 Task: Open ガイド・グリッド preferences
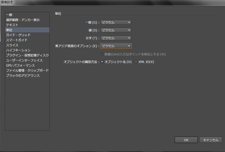point(27,35)
